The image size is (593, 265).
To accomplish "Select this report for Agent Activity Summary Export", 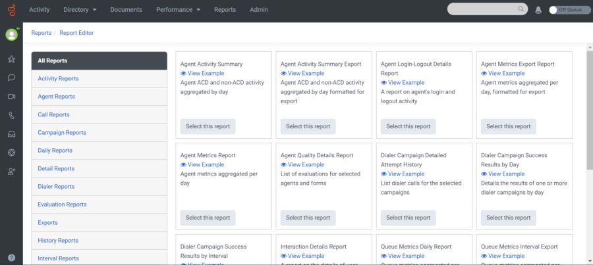I will [x=308, y=126].
